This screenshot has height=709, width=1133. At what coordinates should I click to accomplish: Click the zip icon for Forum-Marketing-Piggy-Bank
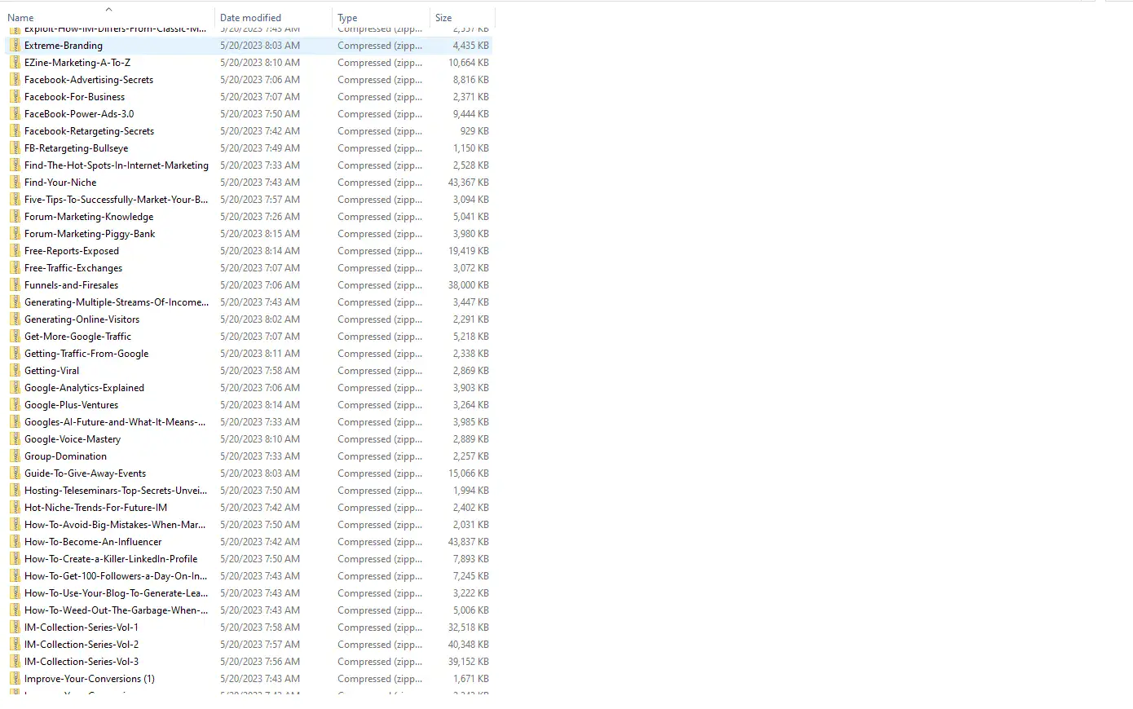(x=15, y=234)
